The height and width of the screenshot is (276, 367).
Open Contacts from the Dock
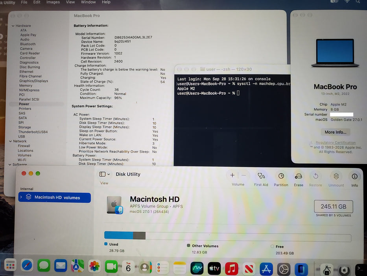[x=145, y=267]
